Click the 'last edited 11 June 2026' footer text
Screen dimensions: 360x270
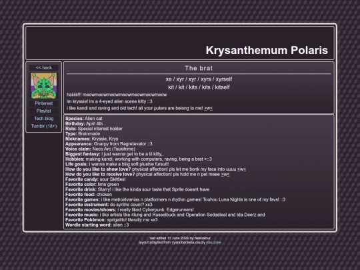click(180, 238)
